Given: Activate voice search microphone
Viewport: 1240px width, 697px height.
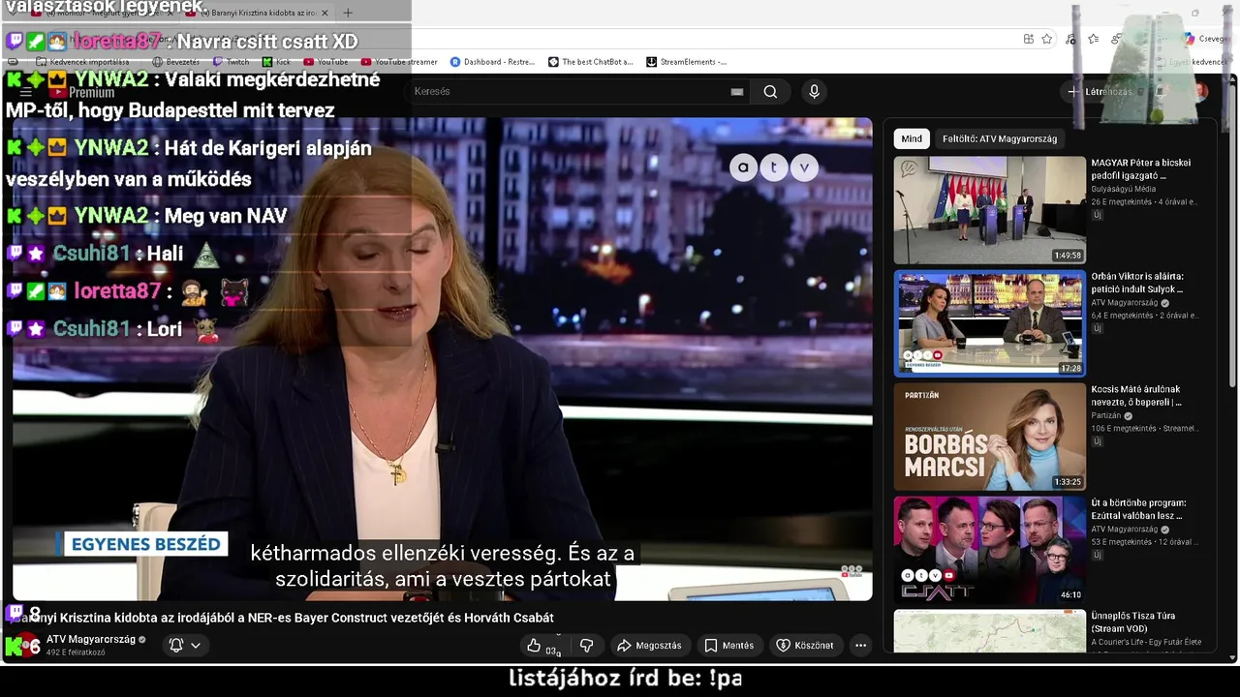Looking at the screenshot, I should click(x=814, y=92).
